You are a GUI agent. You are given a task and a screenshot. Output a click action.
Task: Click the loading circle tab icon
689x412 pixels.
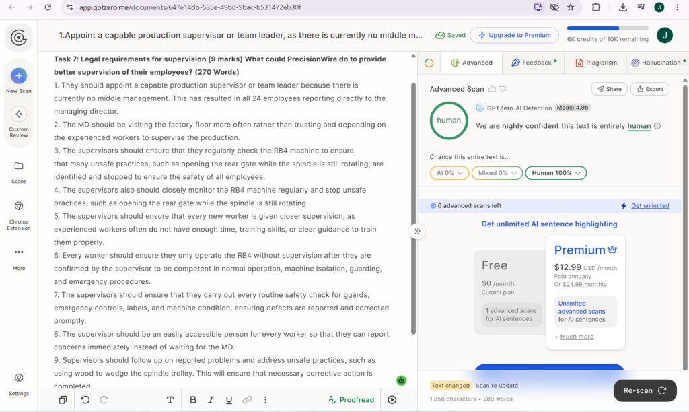pyautogui.click(x=429, y=63)
